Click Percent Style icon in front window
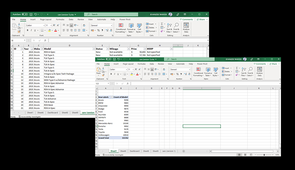 point(177,74)
